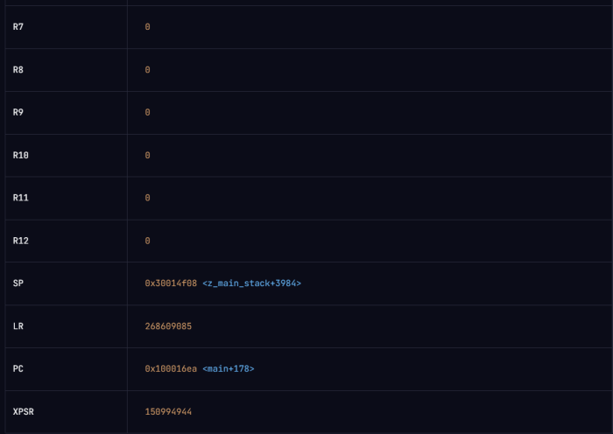
Task: Select the R7 register label
Action: 18,27
